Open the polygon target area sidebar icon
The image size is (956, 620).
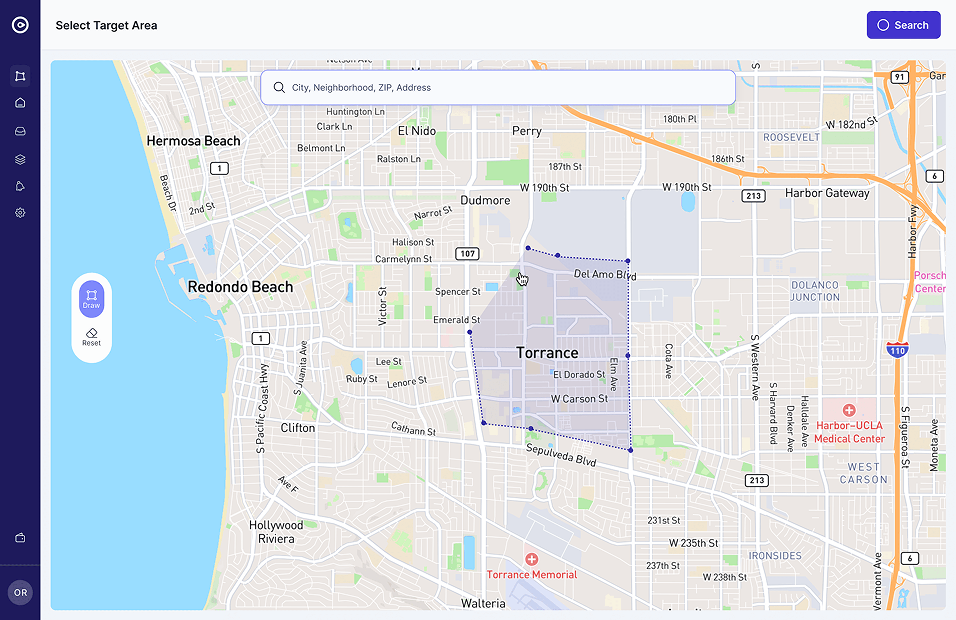20,76
